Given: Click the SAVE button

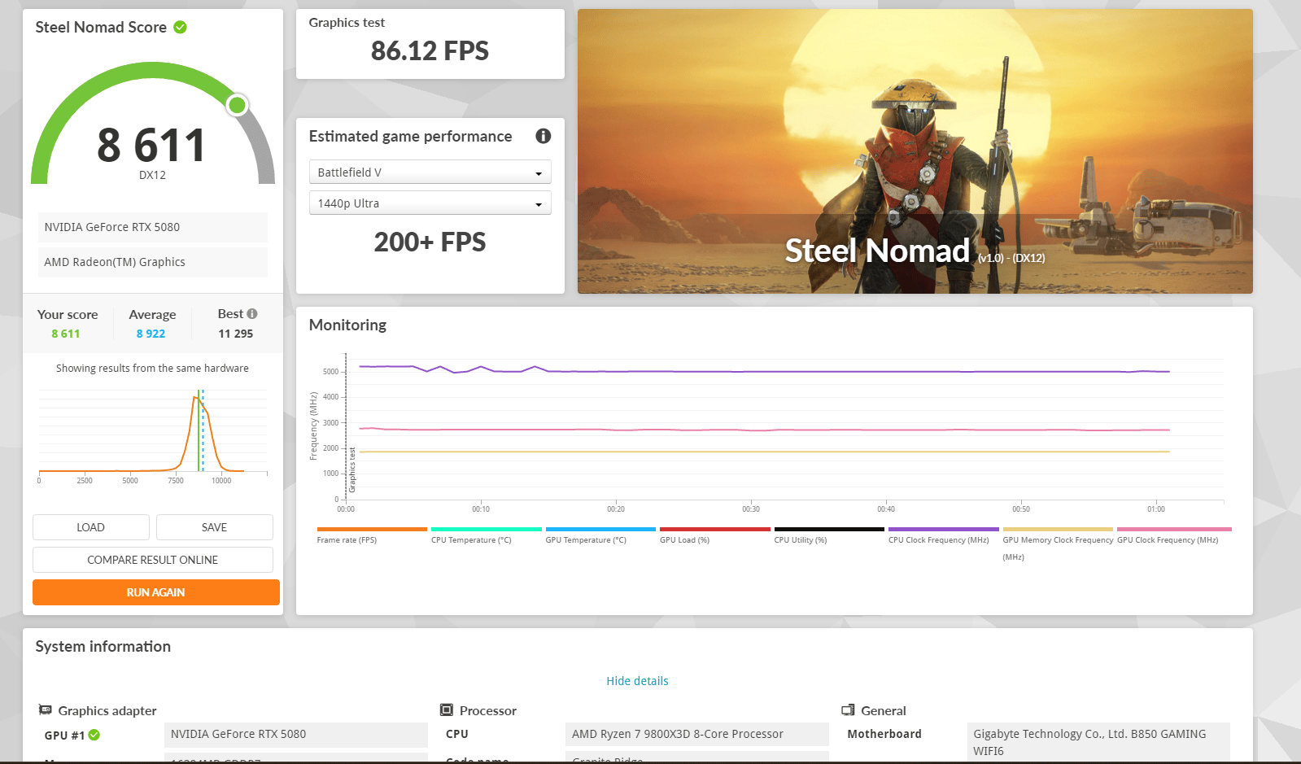Looking at the screenshot, I should pyautogui.click(x=214, y=527).
